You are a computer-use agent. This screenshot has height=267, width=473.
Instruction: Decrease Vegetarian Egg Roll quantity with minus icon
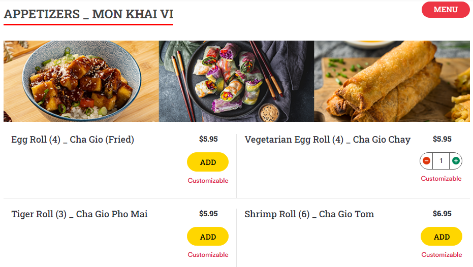coord(427,161)
